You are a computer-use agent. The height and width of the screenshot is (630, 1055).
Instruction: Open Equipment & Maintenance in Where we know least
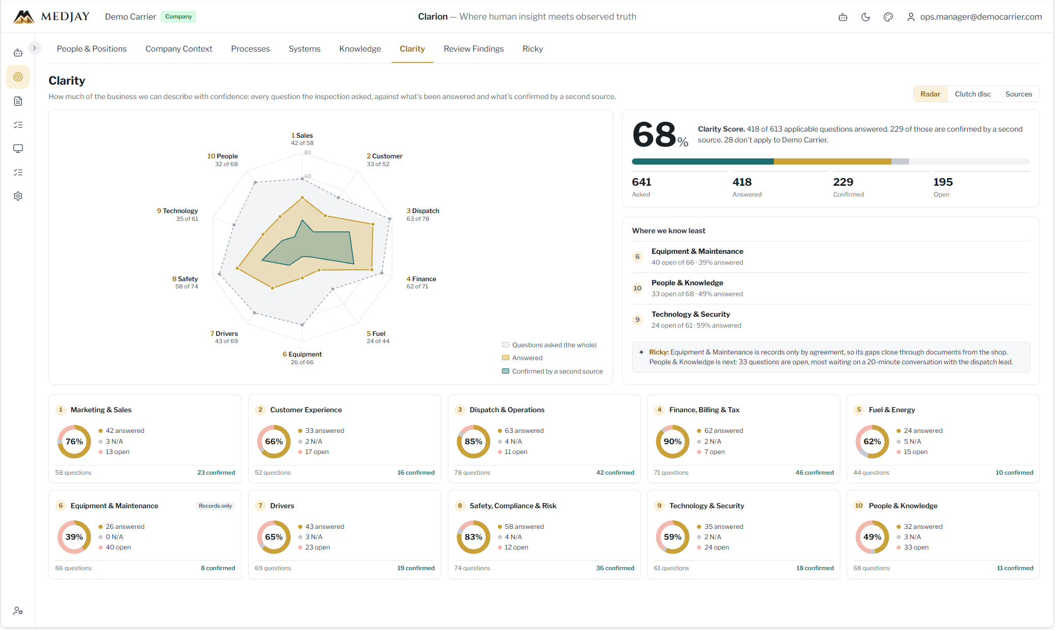tap(831, 256)
